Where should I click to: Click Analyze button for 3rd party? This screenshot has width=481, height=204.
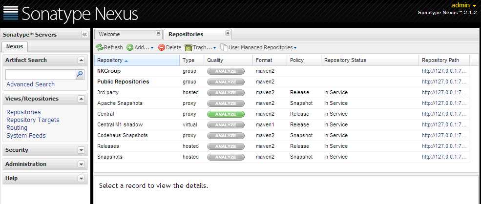tap(226, 93)
